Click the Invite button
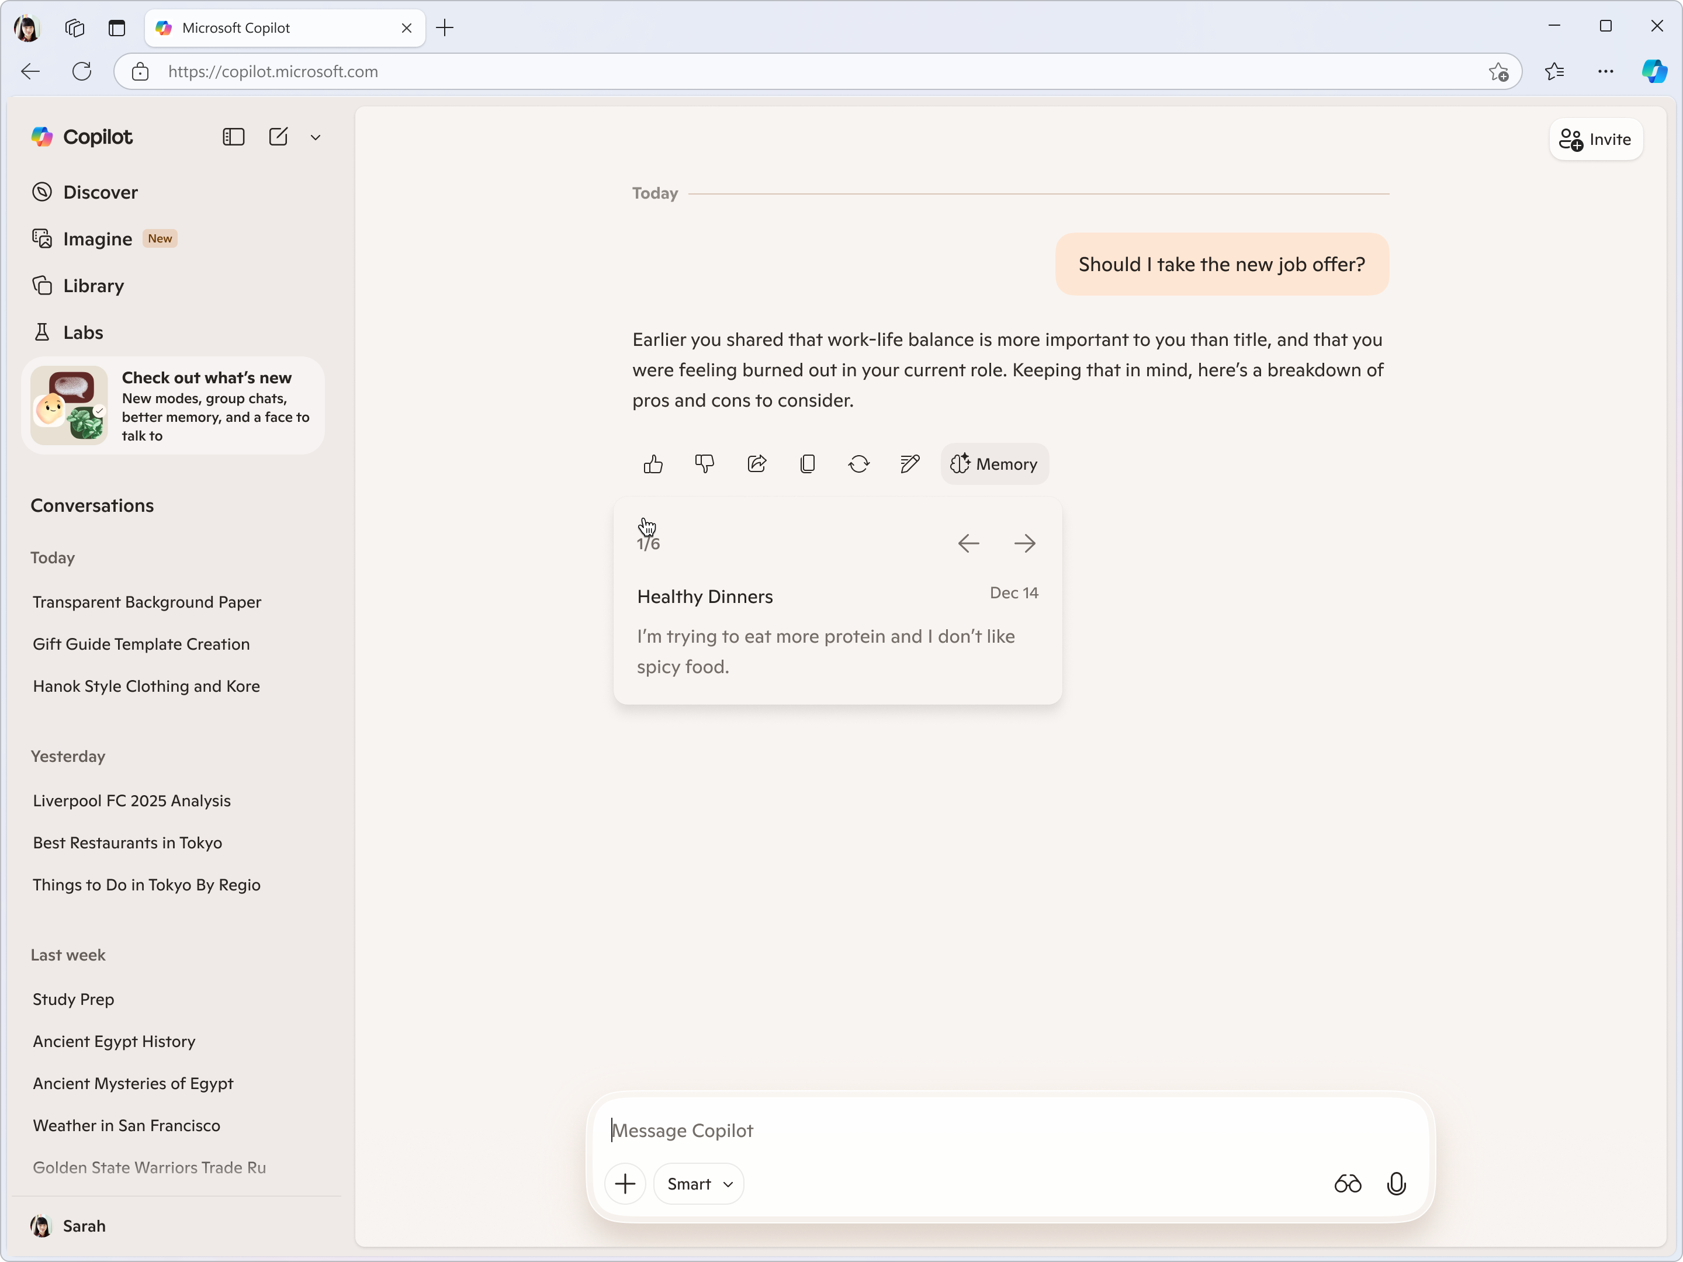Viewport: 1683px width, 1262px height. (x=1597, y=139)
